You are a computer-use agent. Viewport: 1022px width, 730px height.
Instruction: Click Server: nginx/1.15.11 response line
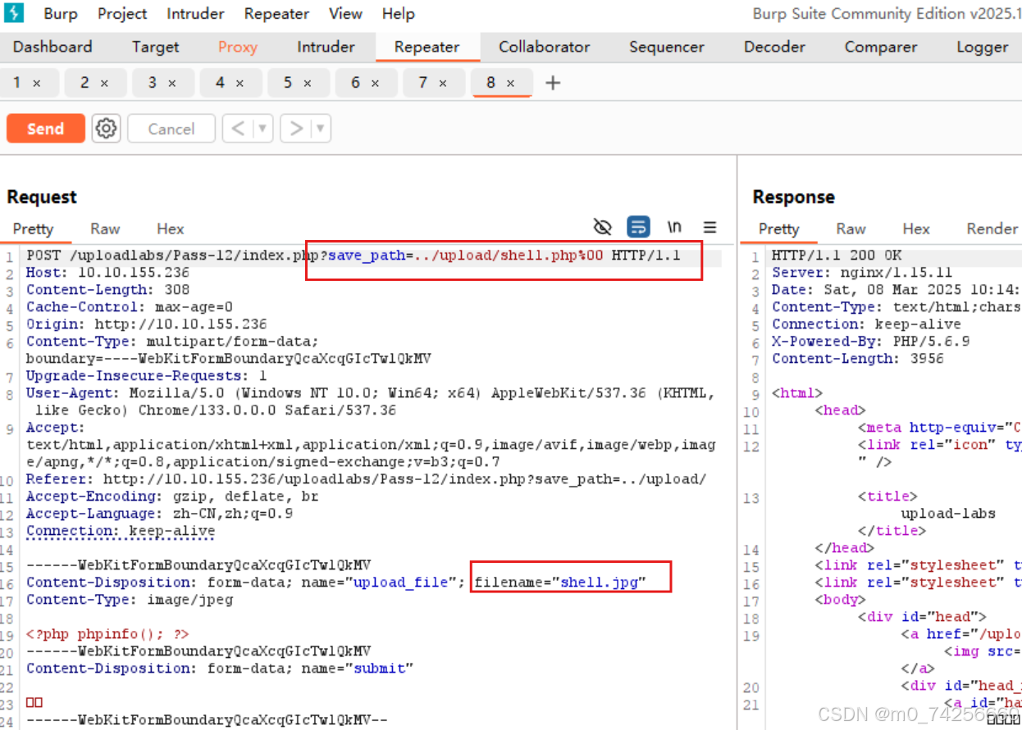(x=862, y=272)
